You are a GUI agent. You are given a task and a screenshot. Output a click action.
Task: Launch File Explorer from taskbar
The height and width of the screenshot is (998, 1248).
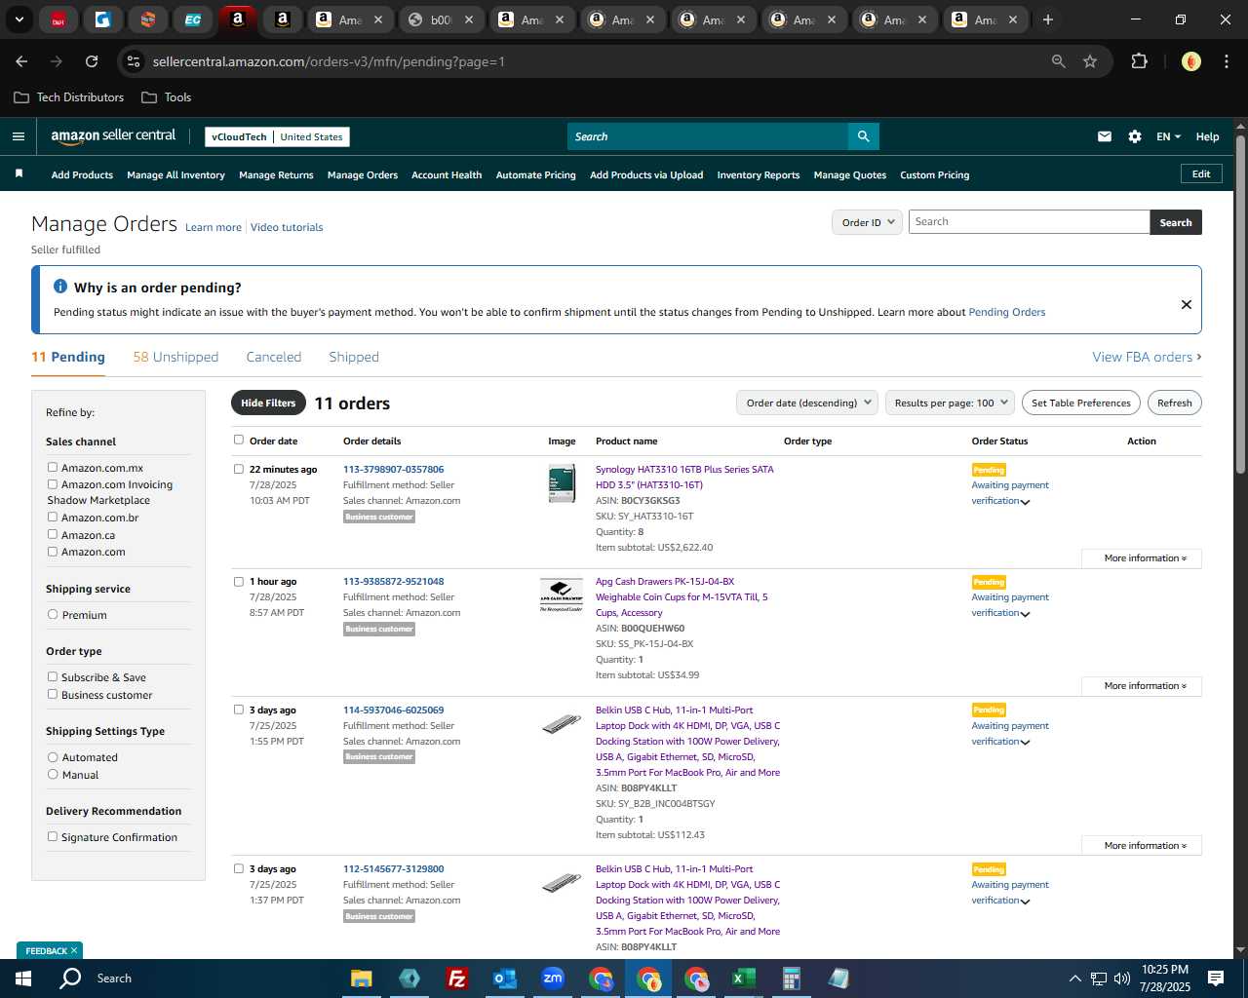(x=362, y=978)
